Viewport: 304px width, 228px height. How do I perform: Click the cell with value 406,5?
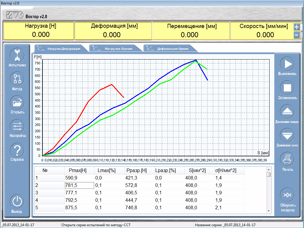pyautogui.click(x=140, y=193)
